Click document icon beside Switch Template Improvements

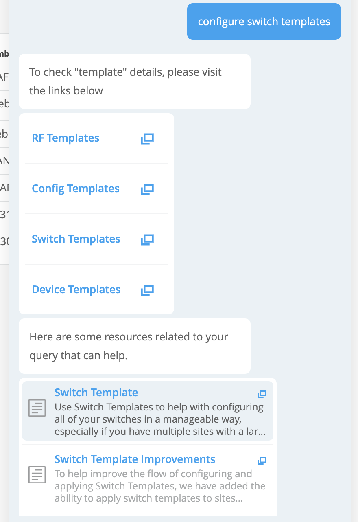point(37,475)
